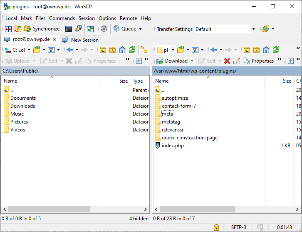Image resolution: width=302 pixels, height=232 pixels.
Task: Click the Compare directories icon in main toolbar
Action: tap(8, 29)
